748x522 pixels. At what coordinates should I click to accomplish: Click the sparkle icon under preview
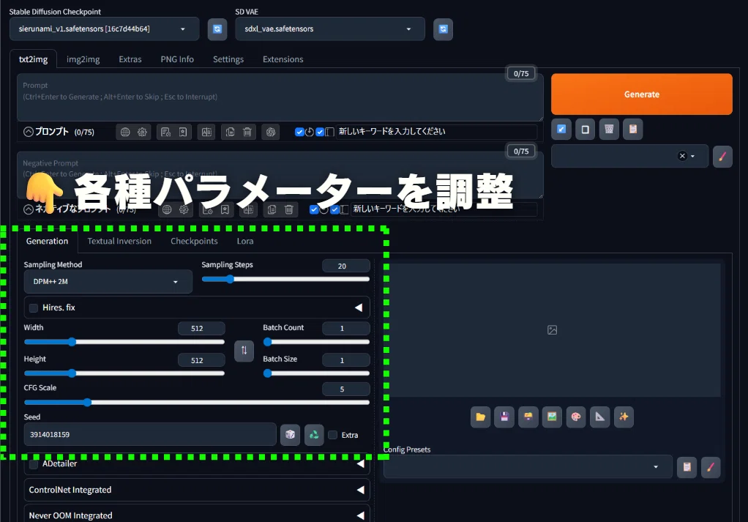coord(624,417)
